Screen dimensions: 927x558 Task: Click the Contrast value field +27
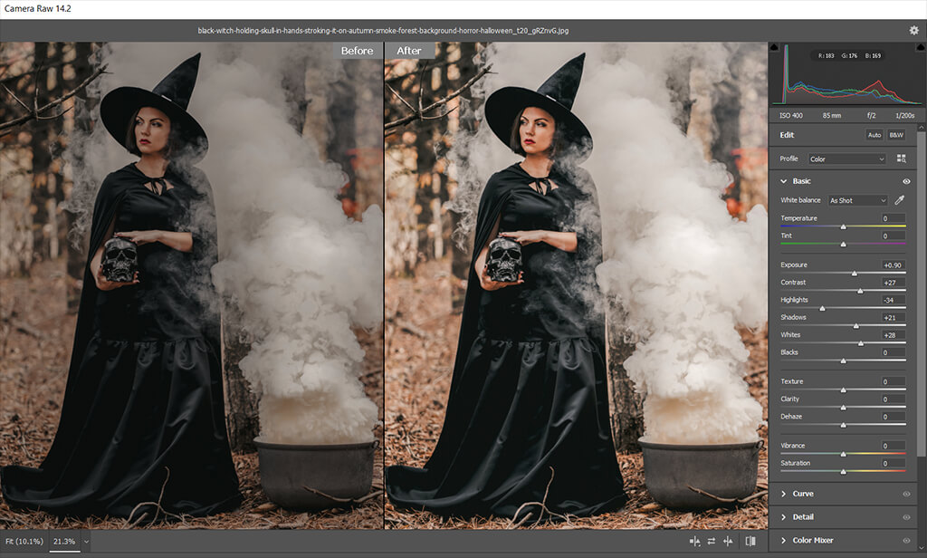click(x=893, y=283)
